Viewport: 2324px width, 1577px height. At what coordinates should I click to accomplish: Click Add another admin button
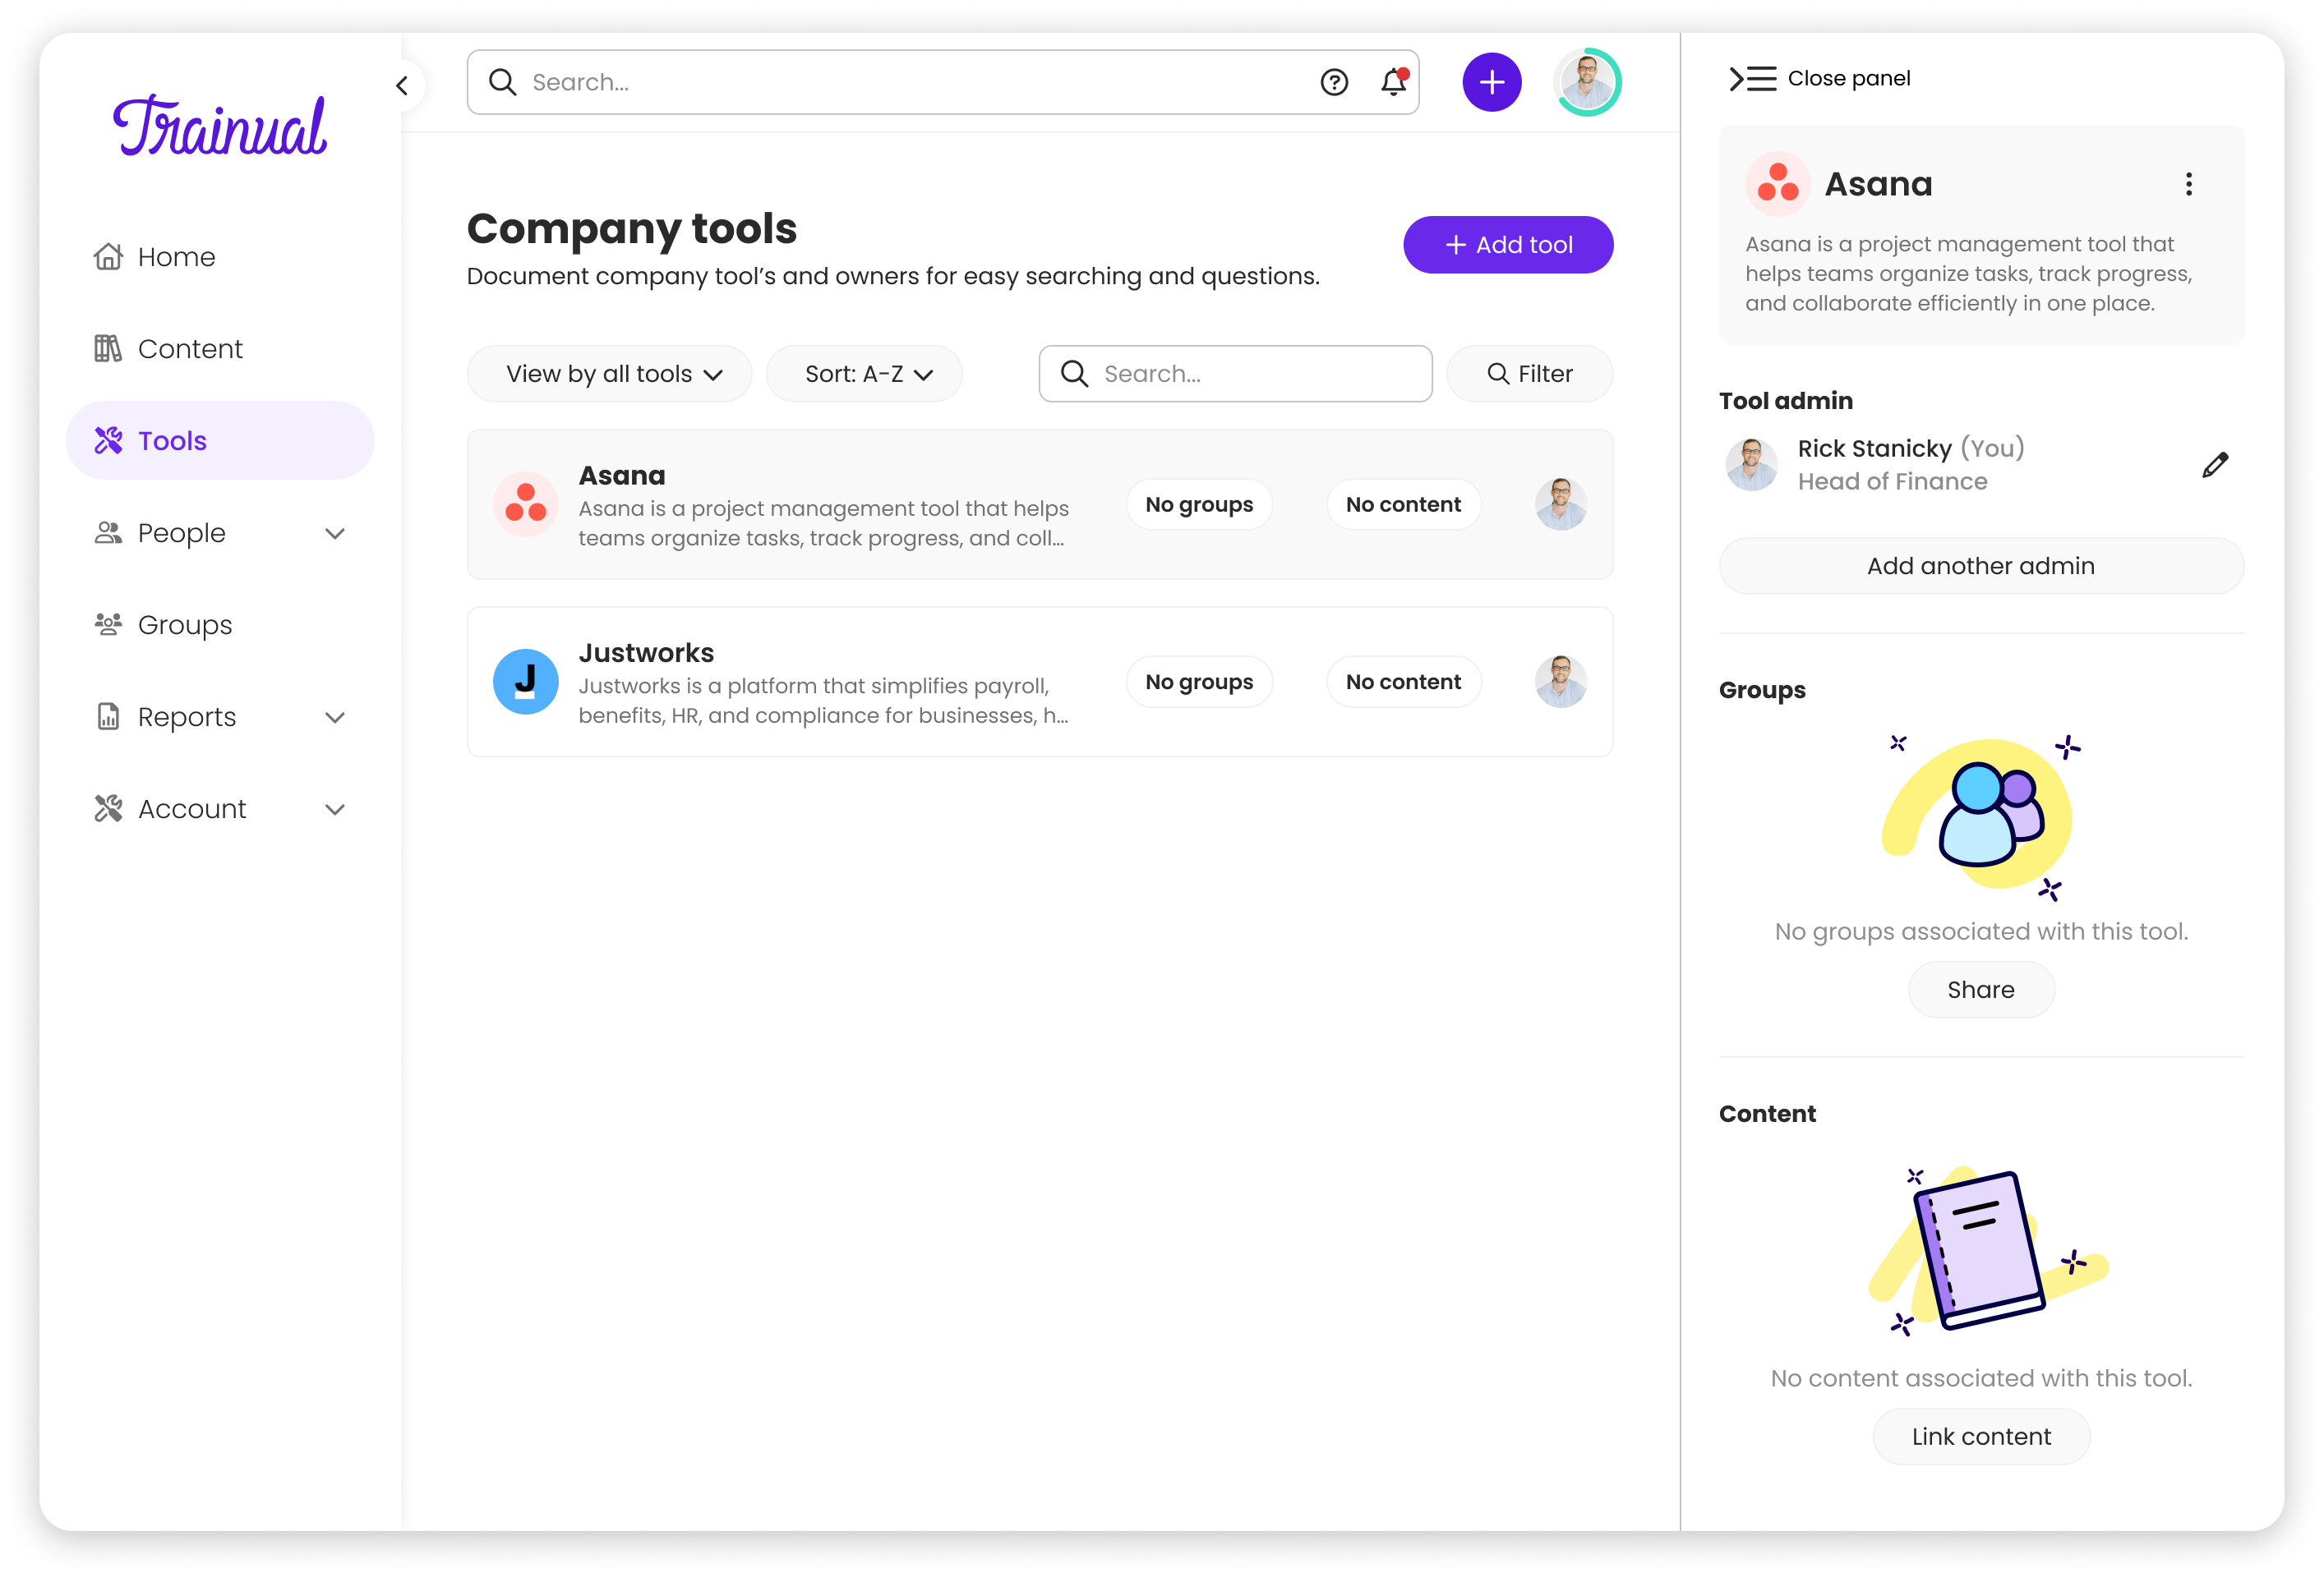[1980, 566]
